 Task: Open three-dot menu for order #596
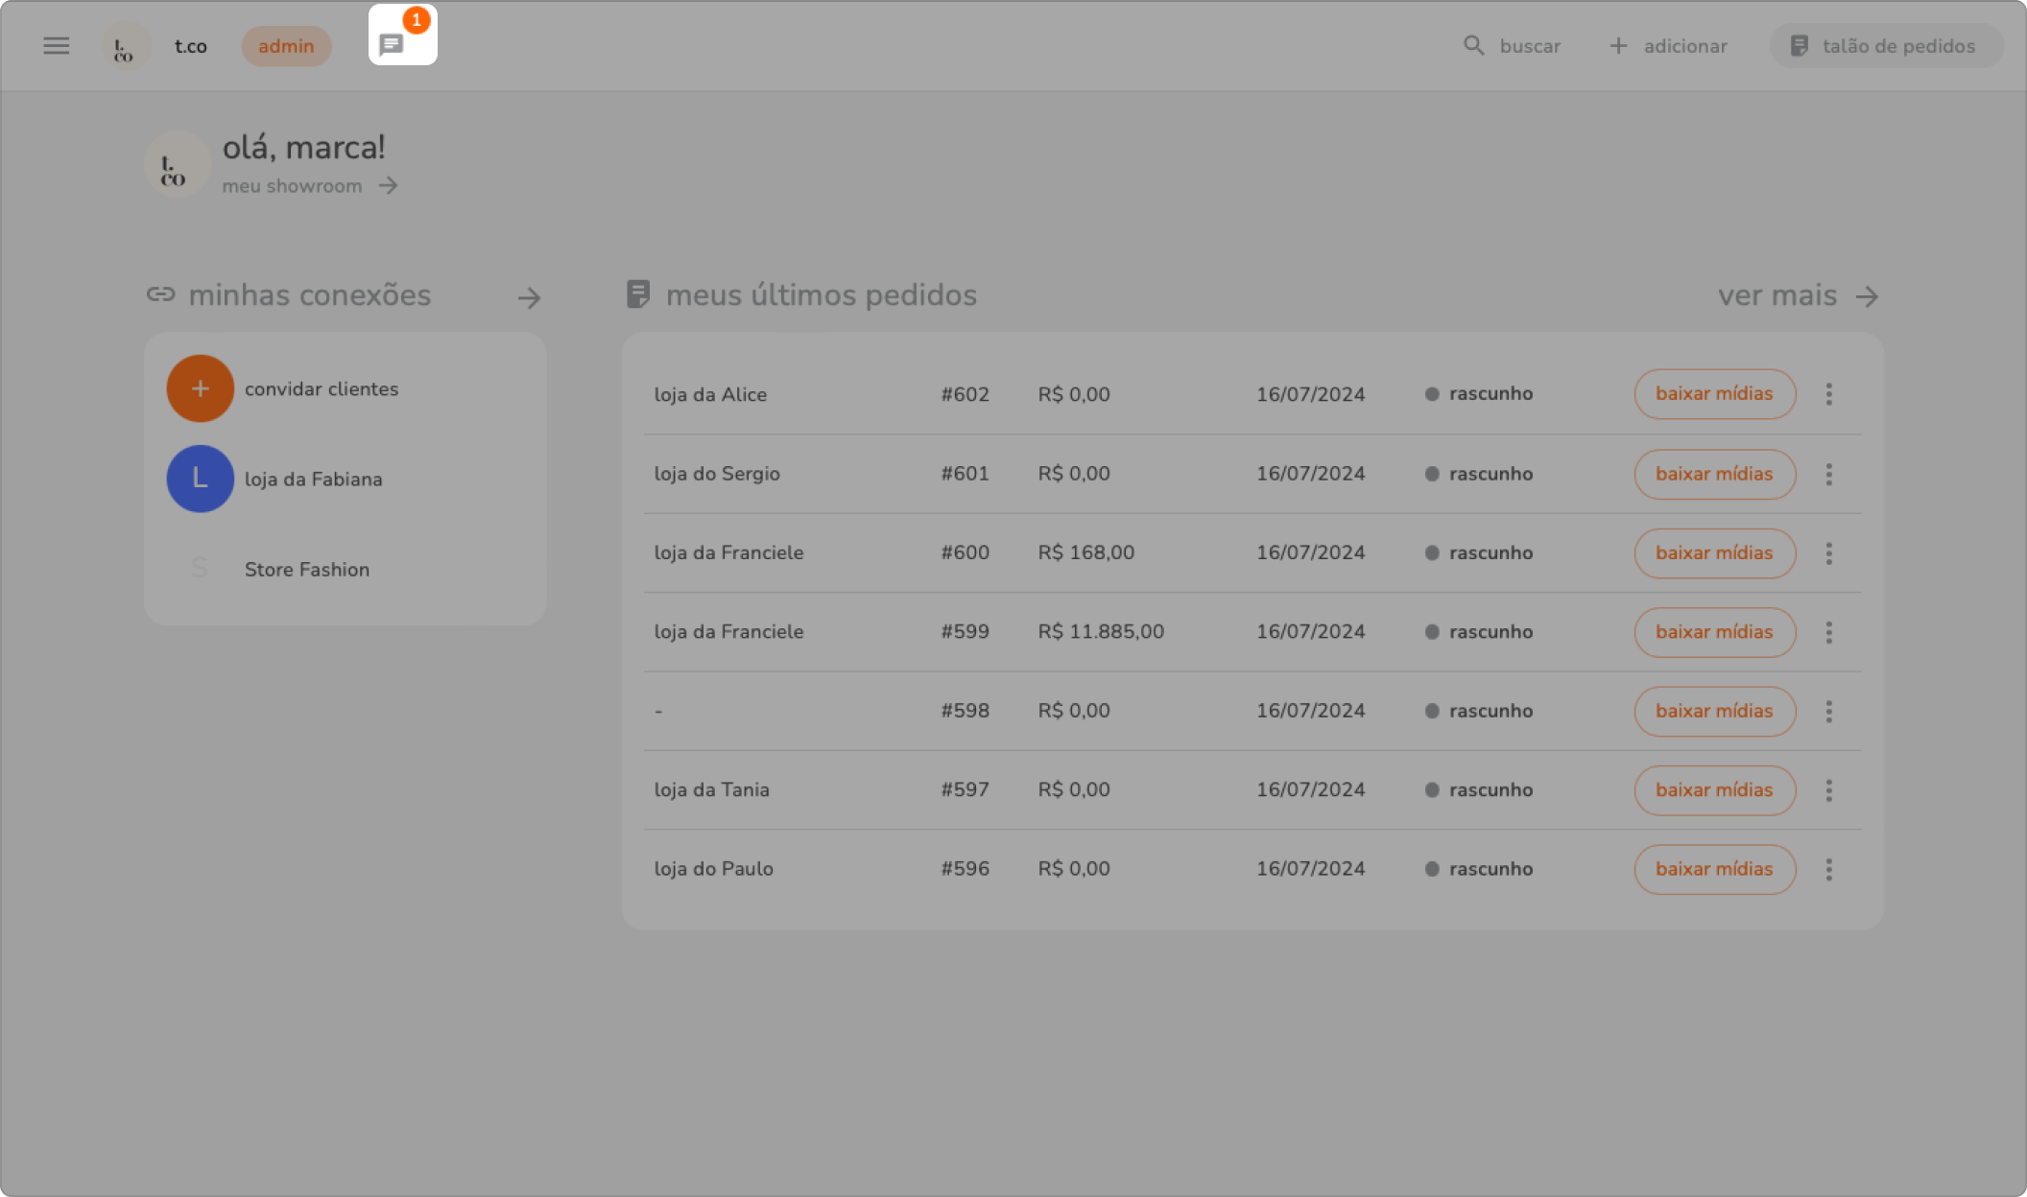pyautogui.click(x=1828, y=869)
